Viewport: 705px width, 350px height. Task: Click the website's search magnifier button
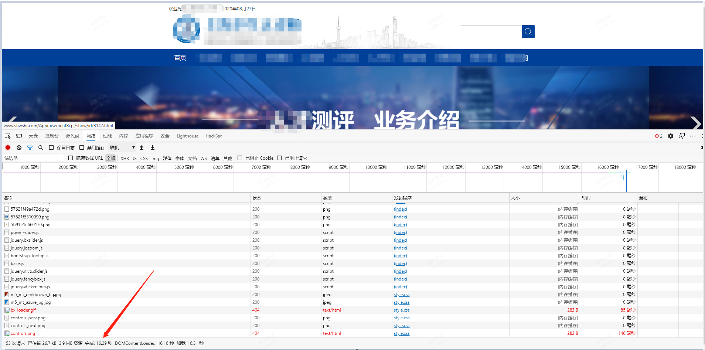528,31
